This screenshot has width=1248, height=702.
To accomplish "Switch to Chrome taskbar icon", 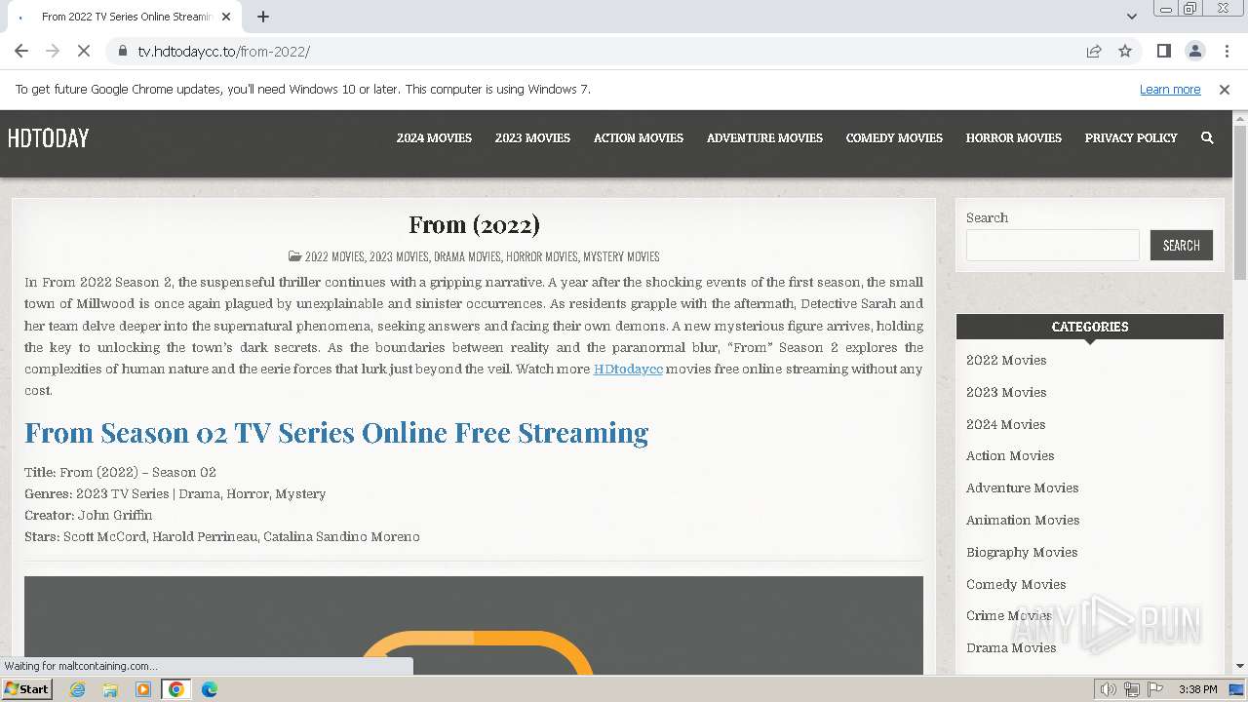I will 175,689.
